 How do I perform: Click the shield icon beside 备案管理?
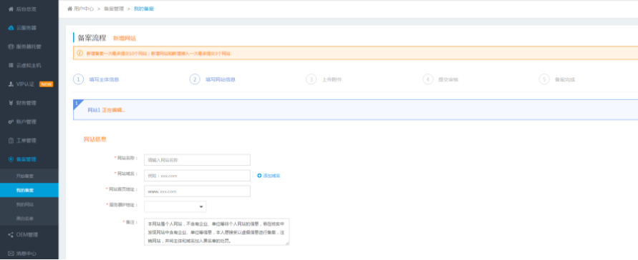(11, 159)
